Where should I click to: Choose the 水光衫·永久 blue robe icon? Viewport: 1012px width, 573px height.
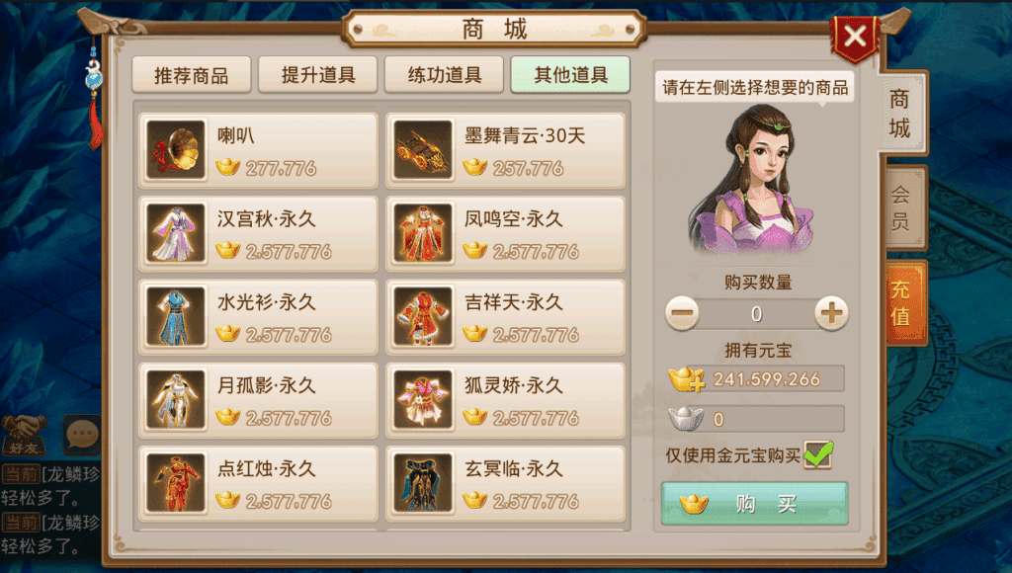pyautogui.click(x=176, y=316)
